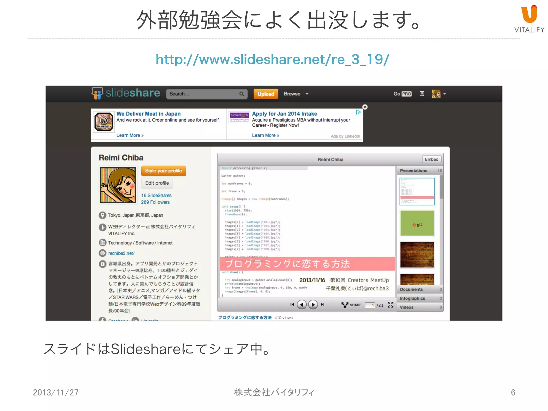Click the Manchester ad logo image
The image size is (548, 411).
click(239, 117)
